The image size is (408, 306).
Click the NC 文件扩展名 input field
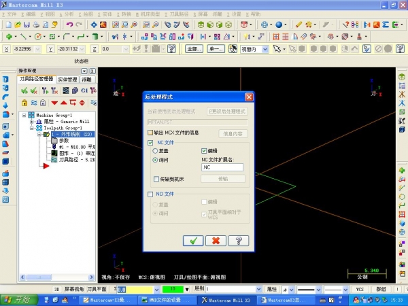222,167
